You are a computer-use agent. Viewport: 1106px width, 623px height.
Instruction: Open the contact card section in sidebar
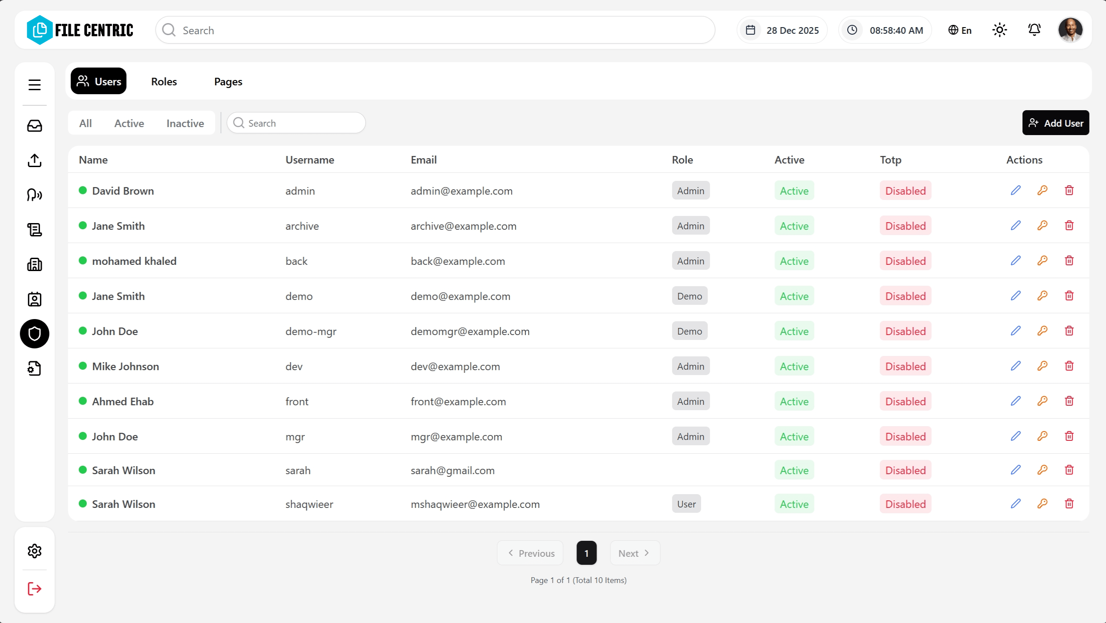point(34,299)
